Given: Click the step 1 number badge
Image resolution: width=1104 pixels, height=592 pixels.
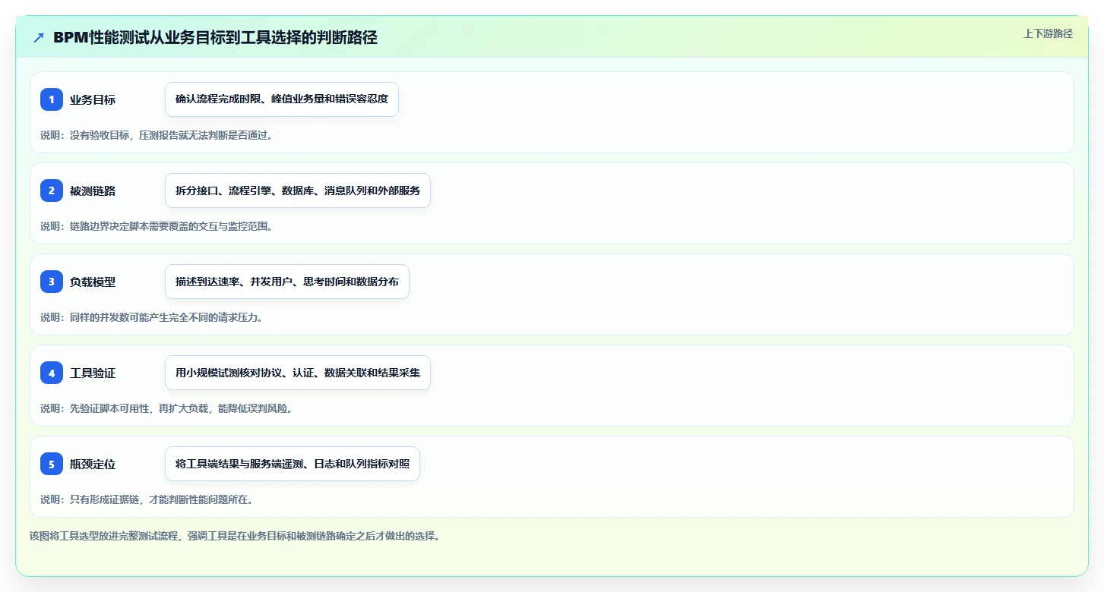Looking at the screenshot, I should tap(52, 99).
